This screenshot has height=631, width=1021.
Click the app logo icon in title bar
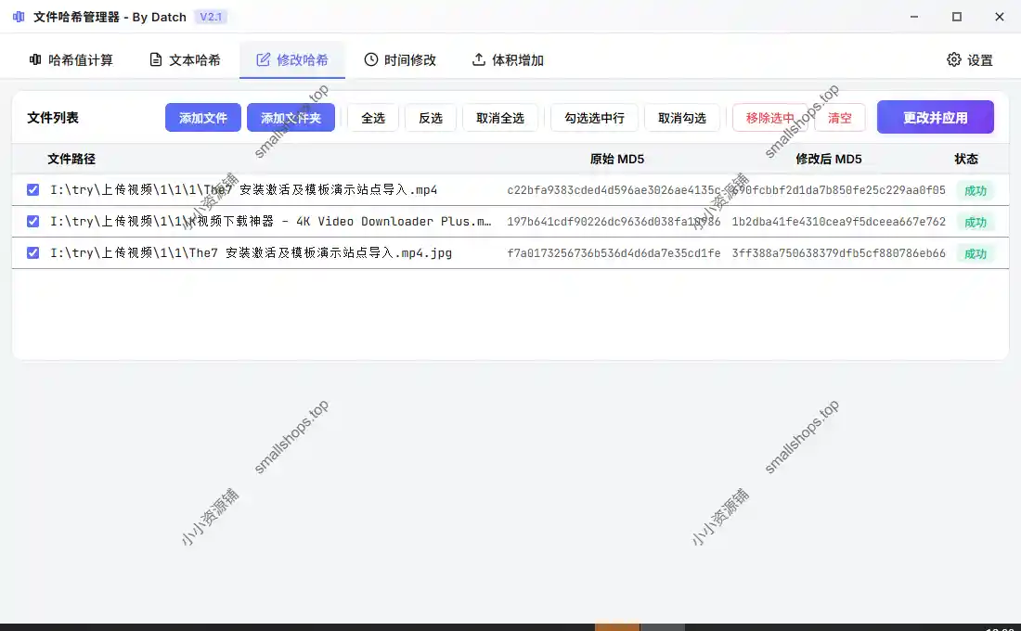[19, 17]
